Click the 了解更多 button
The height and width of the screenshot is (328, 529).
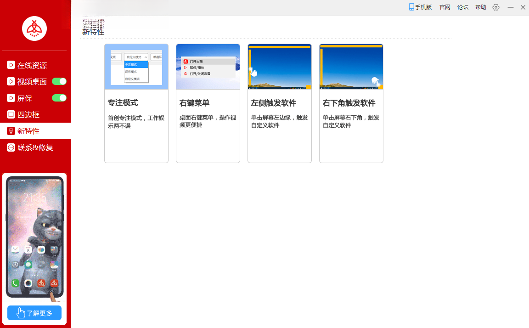[x=34, y=313]
